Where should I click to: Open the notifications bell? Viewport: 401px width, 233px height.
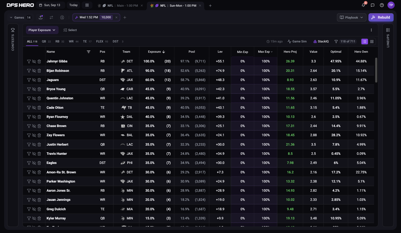363,5
